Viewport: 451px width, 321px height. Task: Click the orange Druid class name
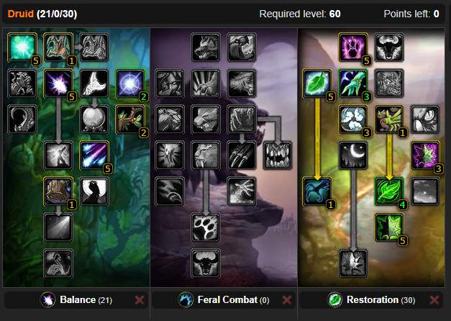[21, 14]
